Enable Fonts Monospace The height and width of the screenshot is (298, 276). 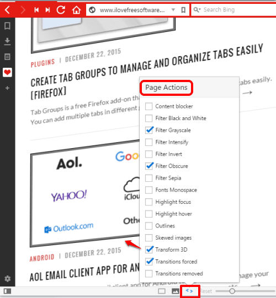pos(148,190)
